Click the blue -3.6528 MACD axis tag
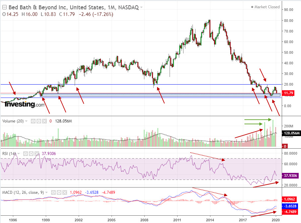 (x=290, y=206)
